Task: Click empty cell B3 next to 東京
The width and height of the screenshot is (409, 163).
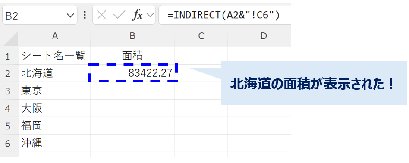Action: [x=132, y=91]
